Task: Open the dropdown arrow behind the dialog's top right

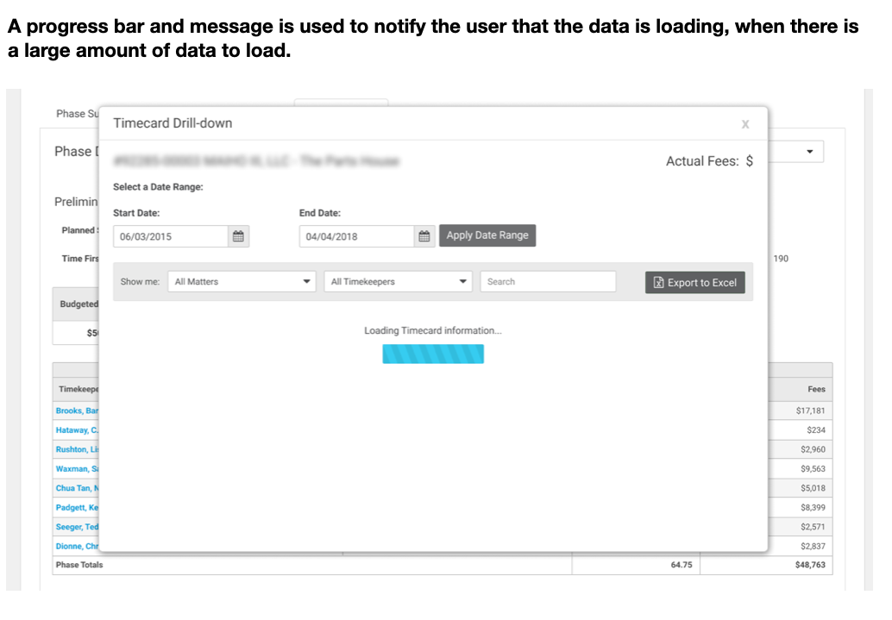Action: (x=809, y=152)
